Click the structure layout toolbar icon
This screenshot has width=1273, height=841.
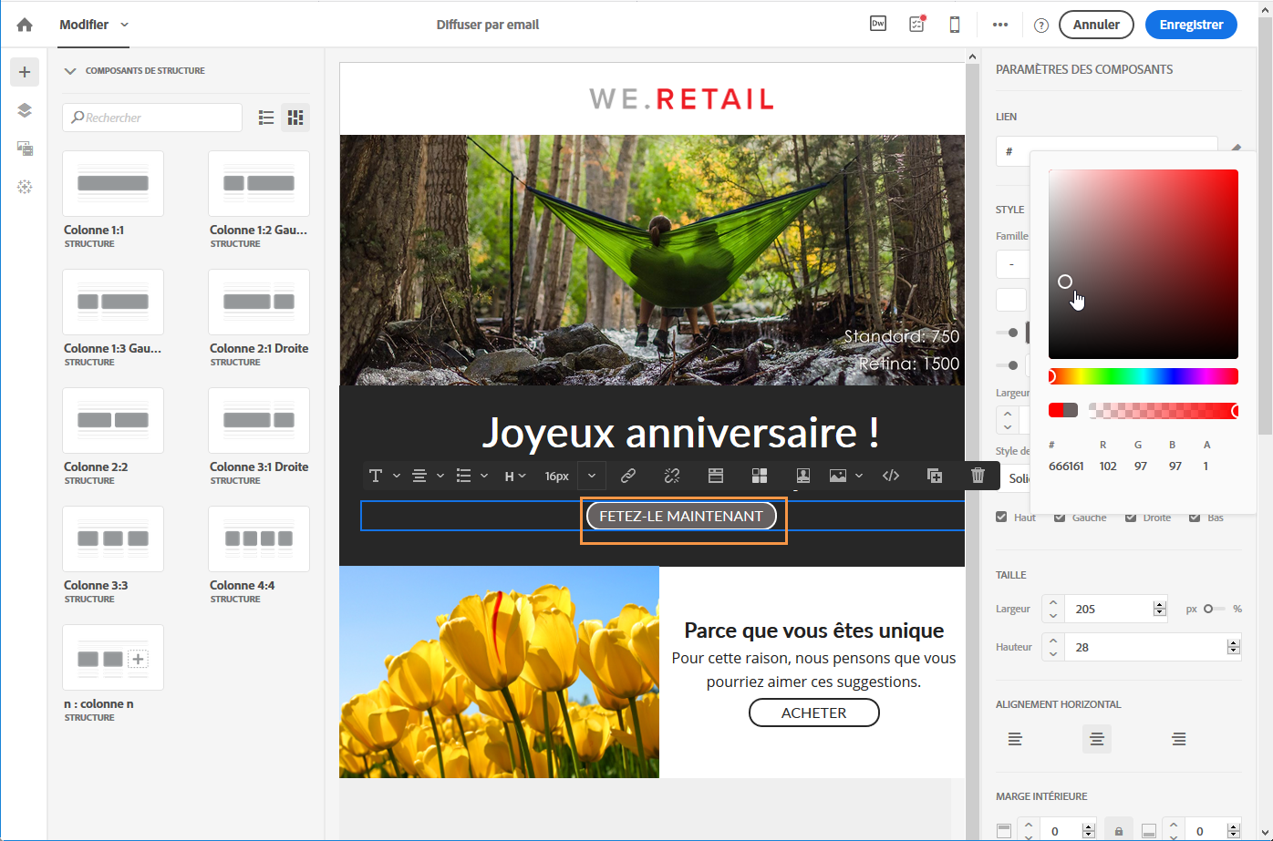[716, 476]
